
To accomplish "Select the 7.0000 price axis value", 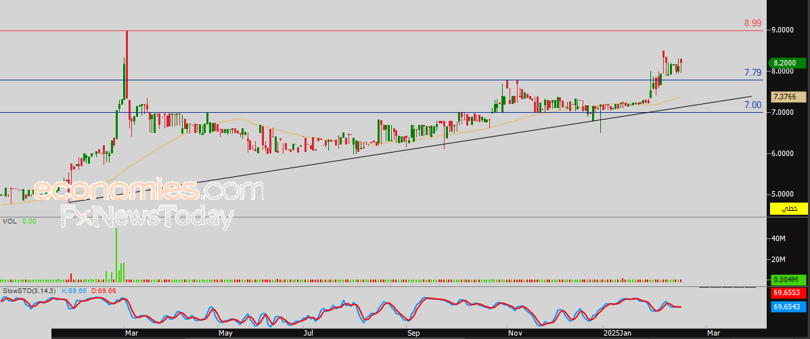I will (x=783, y=112).
